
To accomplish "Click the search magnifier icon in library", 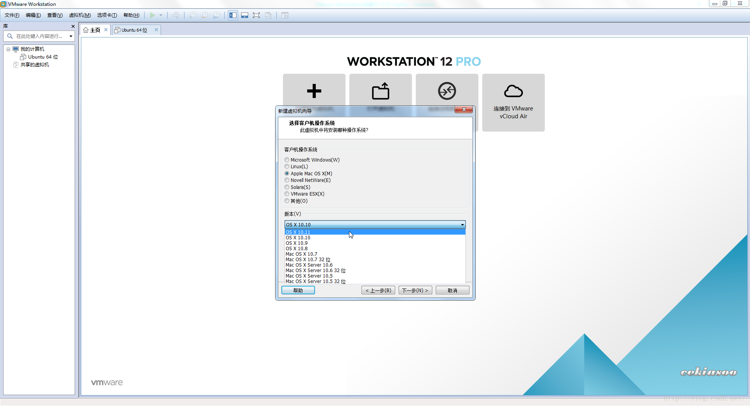I will 10,36.
